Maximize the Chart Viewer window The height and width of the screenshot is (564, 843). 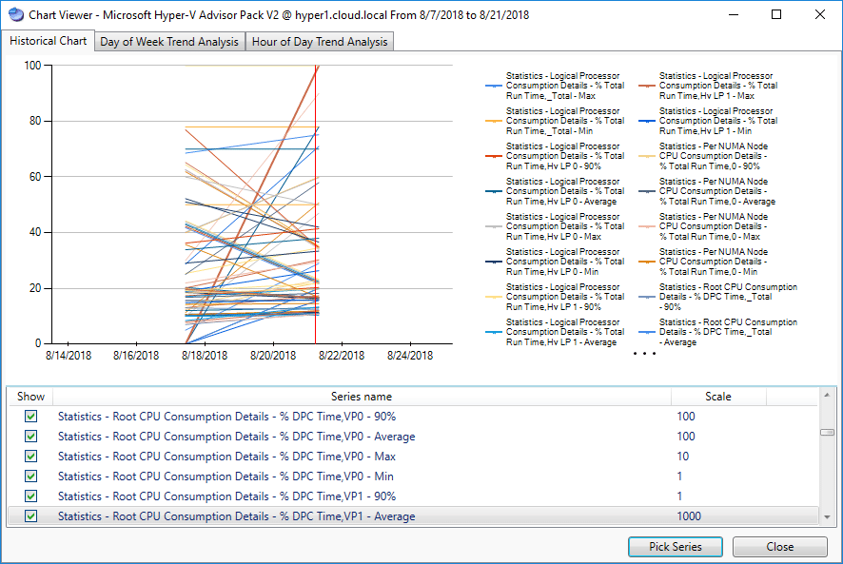pos(776,15)
